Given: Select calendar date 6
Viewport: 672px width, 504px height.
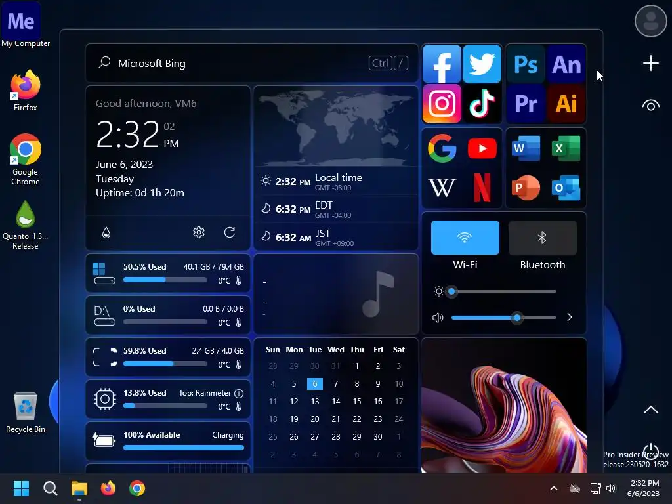Looking at the screenshot, I should click(x=314, y=383).
